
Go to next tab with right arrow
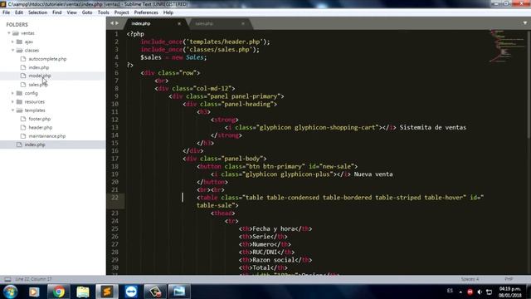pos(117,23)
